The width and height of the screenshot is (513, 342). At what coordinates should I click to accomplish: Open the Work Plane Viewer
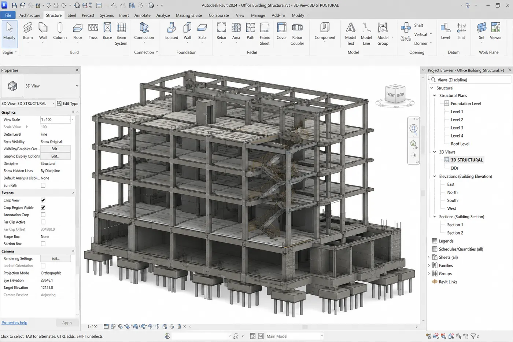[x=496, y=32]
